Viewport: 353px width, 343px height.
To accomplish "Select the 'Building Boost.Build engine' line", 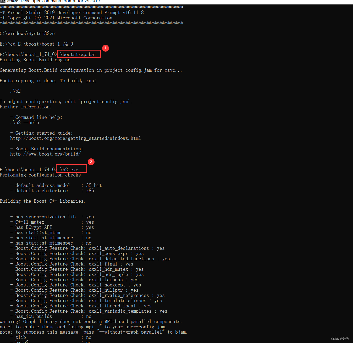I will (x=35, y=60).
